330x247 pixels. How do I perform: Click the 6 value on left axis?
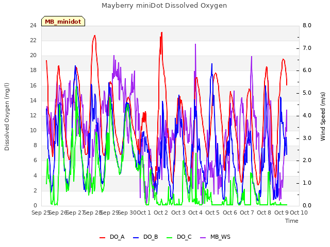coord(35,161)
